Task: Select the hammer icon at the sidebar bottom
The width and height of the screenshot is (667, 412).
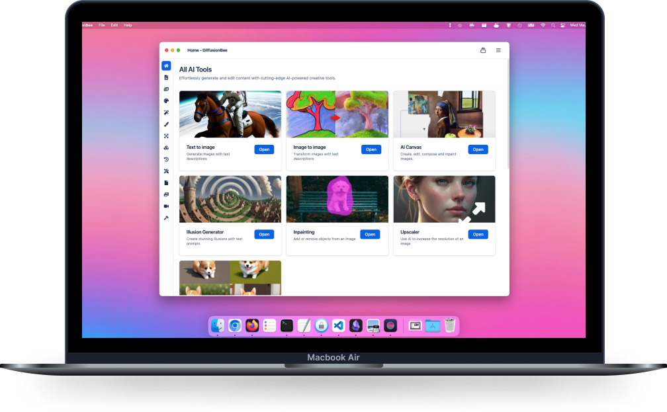Action: (x=166, y=218)
